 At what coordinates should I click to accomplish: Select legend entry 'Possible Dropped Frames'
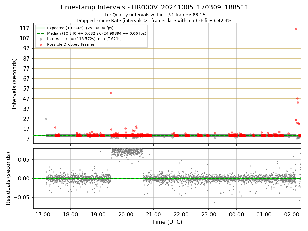tap(71, 44)
